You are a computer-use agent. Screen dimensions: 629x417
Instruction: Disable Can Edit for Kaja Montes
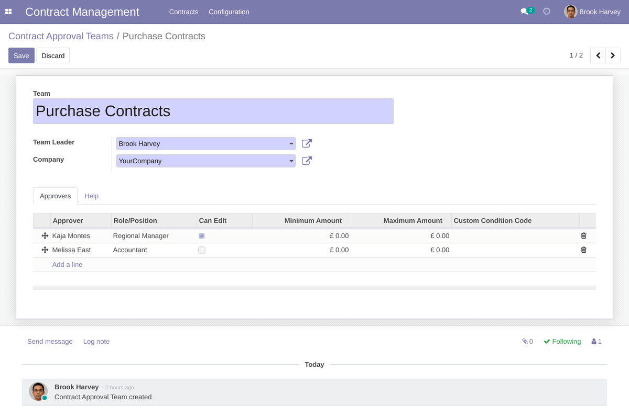202,236
